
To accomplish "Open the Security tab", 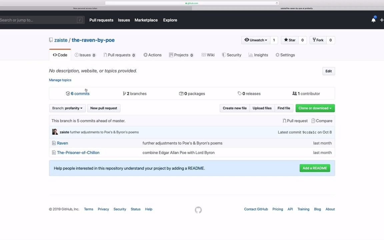I will [232, 55].
